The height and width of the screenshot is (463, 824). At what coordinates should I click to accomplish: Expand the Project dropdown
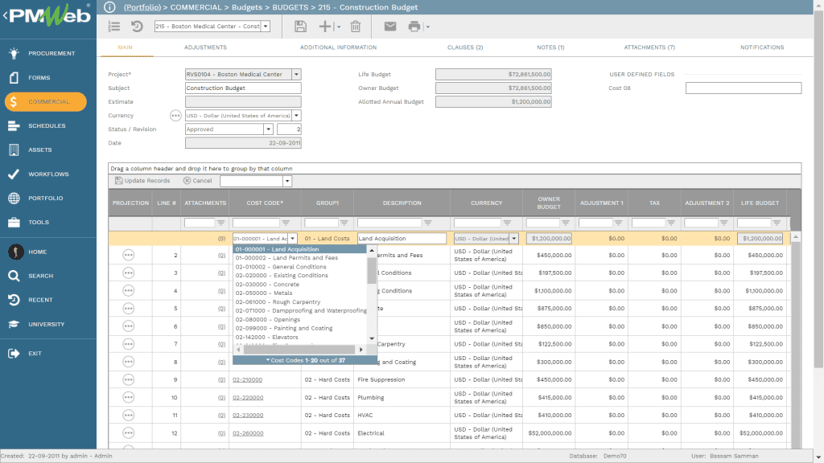tap(296, 75)
